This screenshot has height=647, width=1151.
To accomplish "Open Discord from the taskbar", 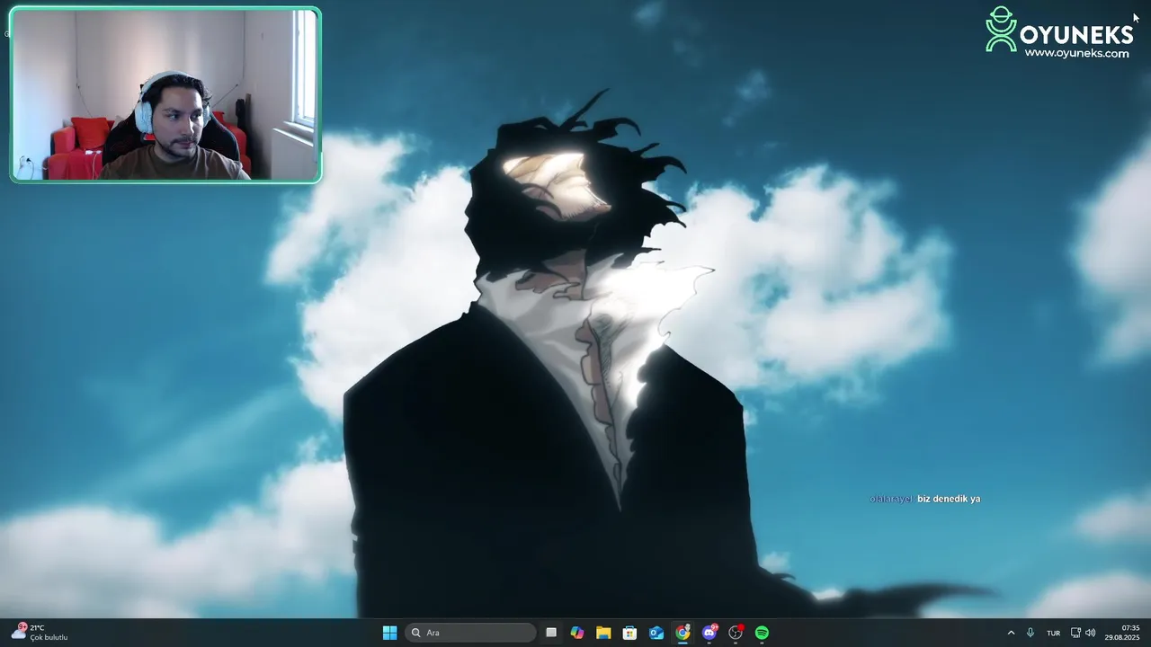I will (x=709, y=633).
